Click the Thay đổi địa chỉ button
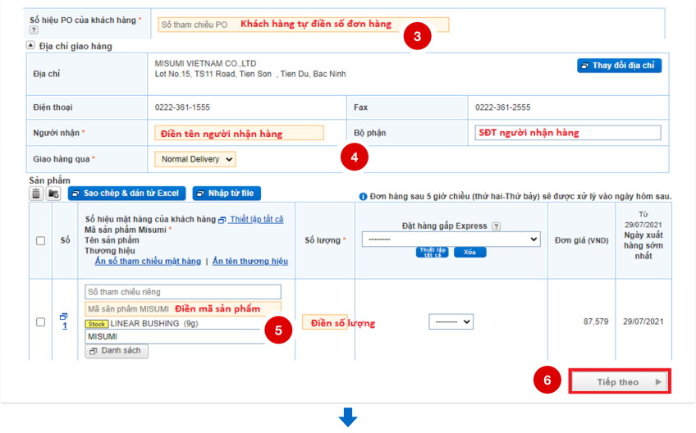The width and height of the screenshot is (696, 433). 619,66
